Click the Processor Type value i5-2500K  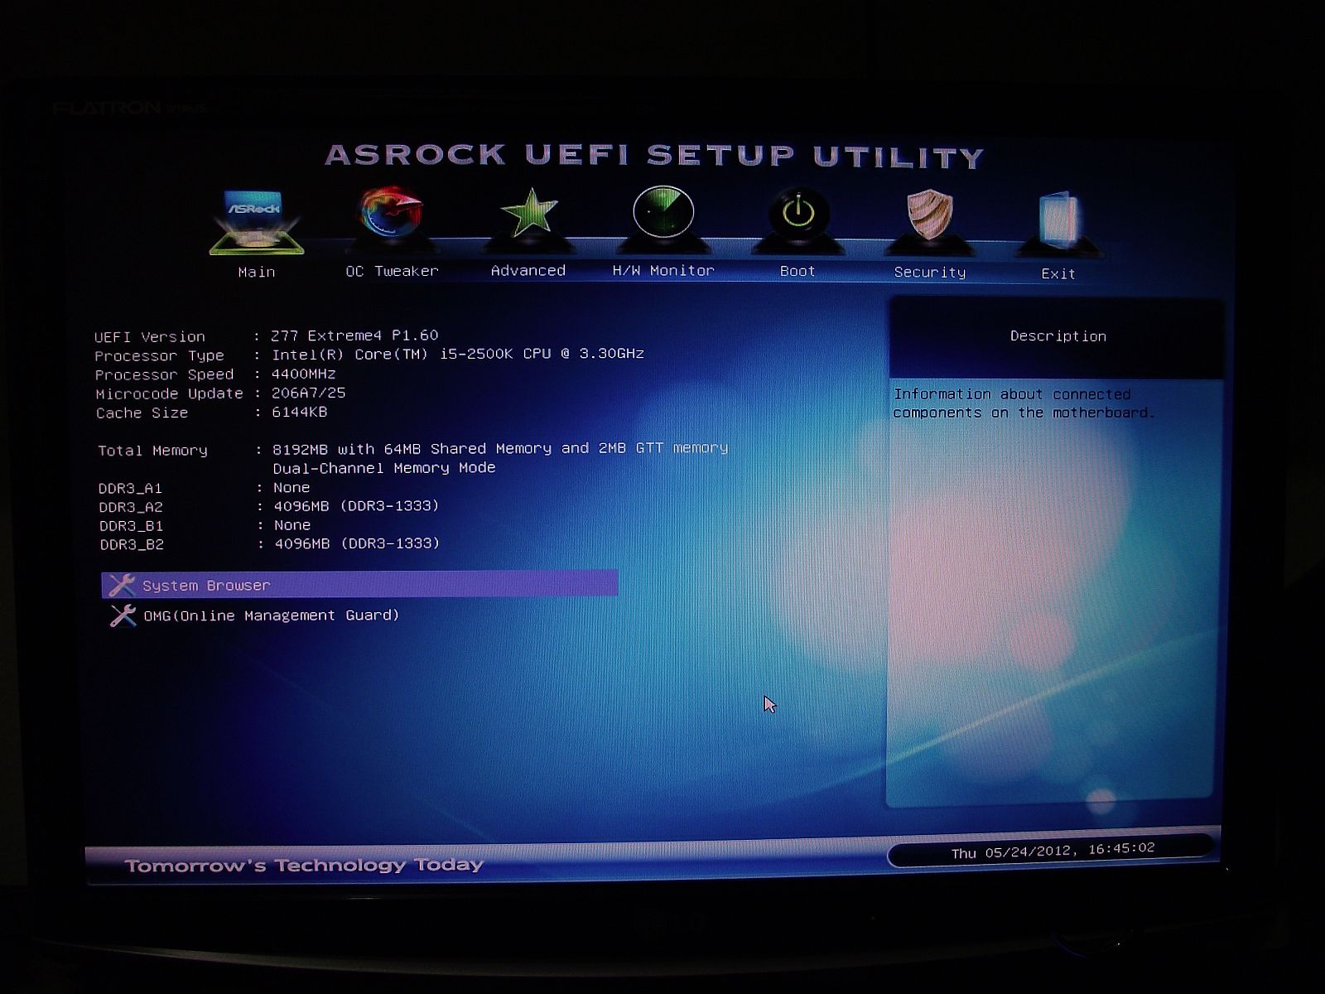458,354
